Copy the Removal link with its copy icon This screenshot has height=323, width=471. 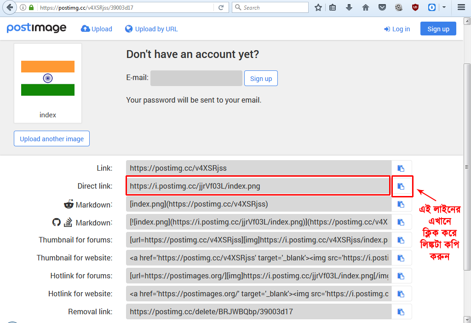coord(401,312)
